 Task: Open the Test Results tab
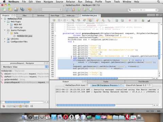(x=144, y=82)
